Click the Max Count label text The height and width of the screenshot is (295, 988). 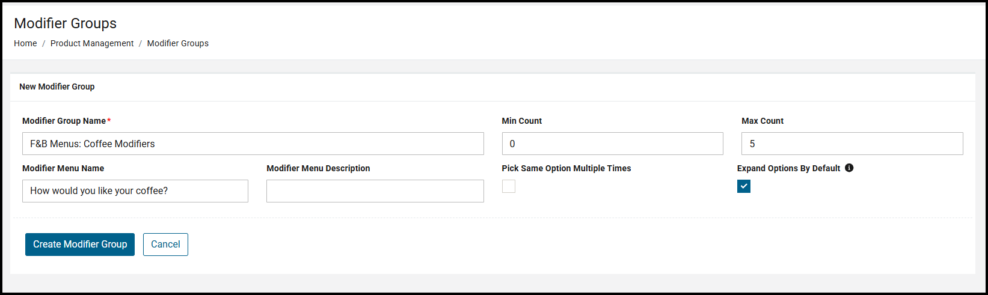click(x=762, y=121)
